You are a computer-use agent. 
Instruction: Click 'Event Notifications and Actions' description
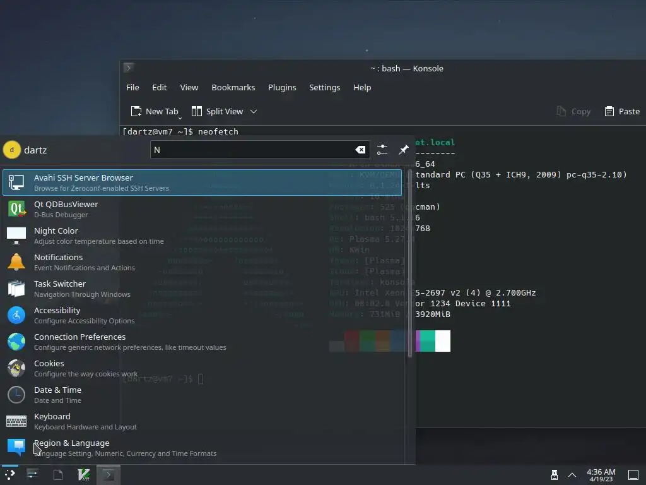pos(85,268)
